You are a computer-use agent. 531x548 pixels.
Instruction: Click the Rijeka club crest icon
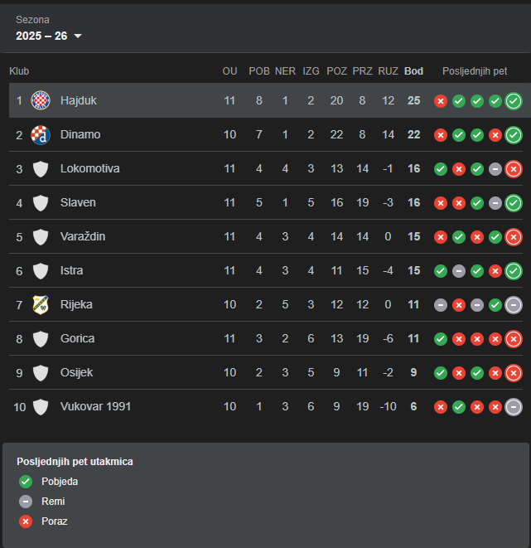tap(41, 304)
